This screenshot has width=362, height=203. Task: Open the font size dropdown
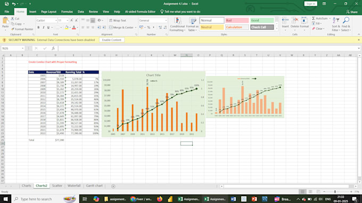pyautogui.click(x=67, y=21)
